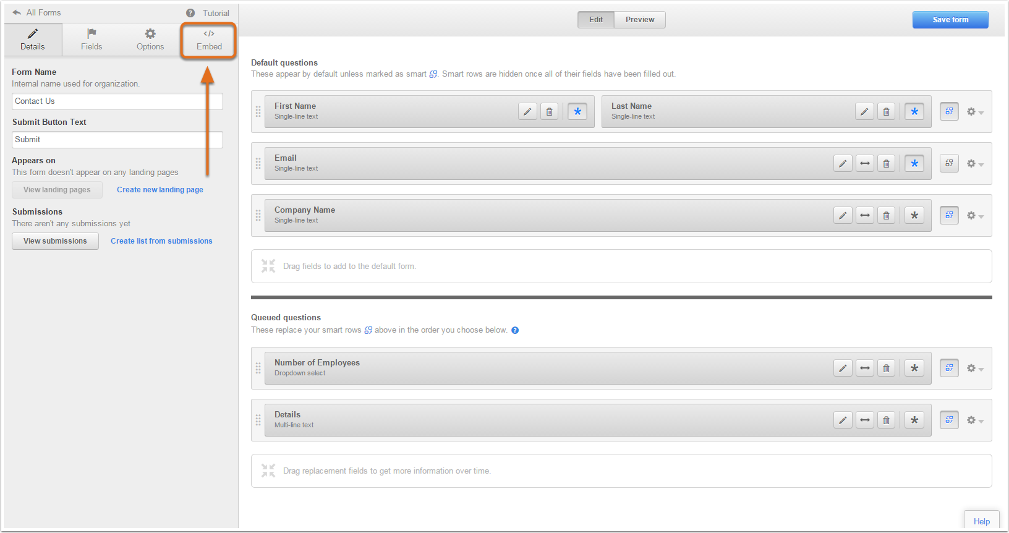Grab drag handle of Number of Employees row
Screen dimensions: 1009x533
[x=258, y=369]
